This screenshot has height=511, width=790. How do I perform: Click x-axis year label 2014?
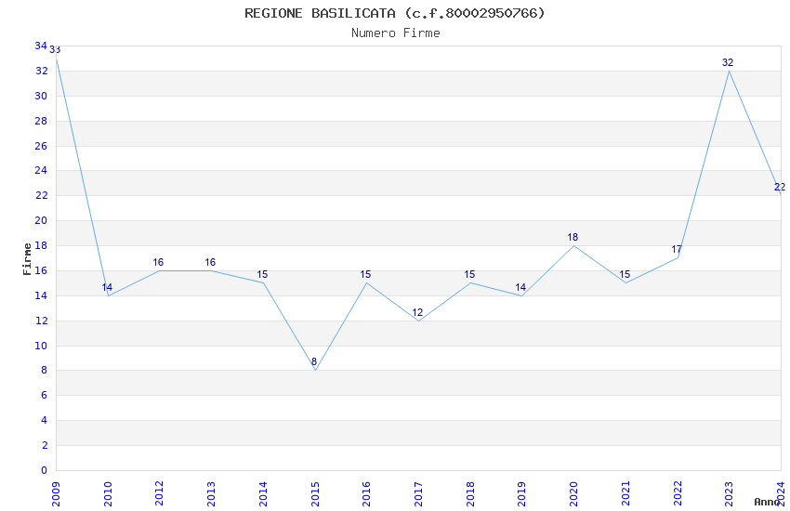coord(263,494)
